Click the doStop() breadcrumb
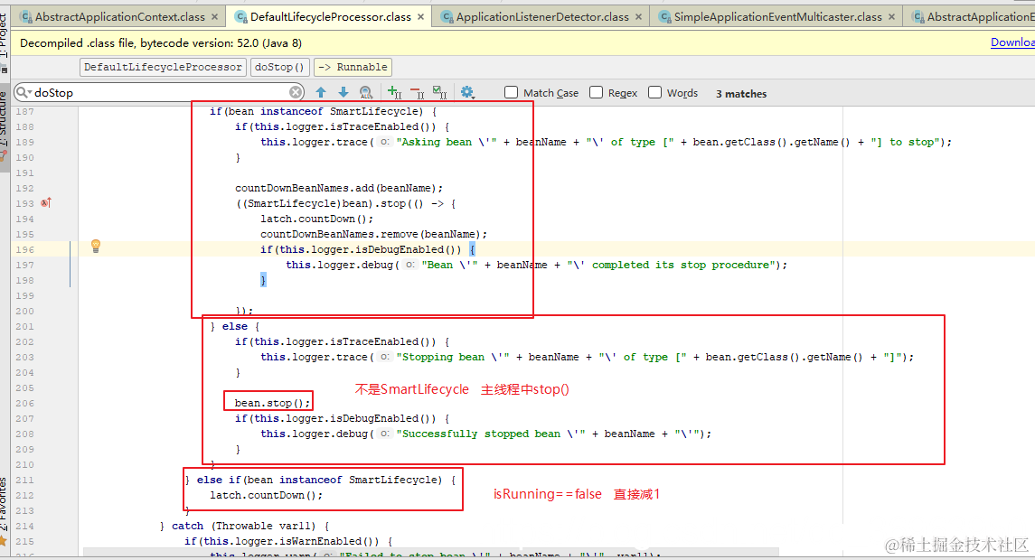This screenshot has height=560, width=1035. pyautogui.click(x=279, y=67)
